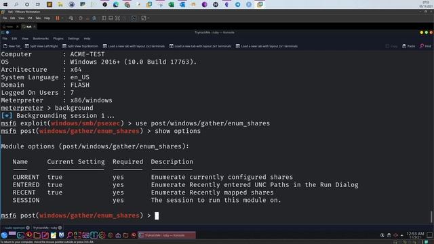Click the VMware manage snapshots icon
The image size is (434, 244).
pyautogui.click(x=94, y=18)
